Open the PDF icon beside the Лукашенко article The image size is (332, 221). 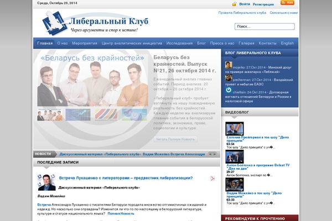(212, 178)
